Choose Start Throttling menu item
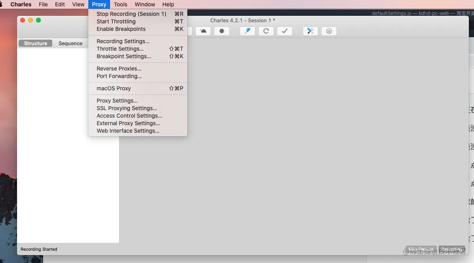 click(138, 21)
